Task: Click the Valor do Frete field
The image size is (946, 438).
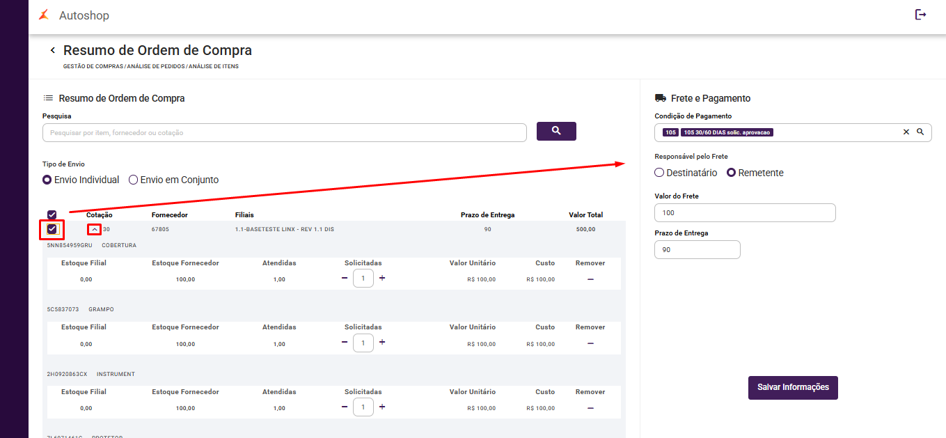Action: pos(745,212)
